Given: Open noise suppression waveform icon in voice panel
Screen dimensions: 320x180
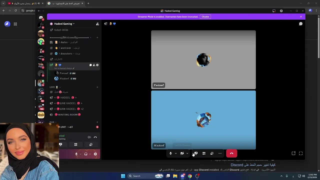Looking at the screenshot, I should click(89, 137).
